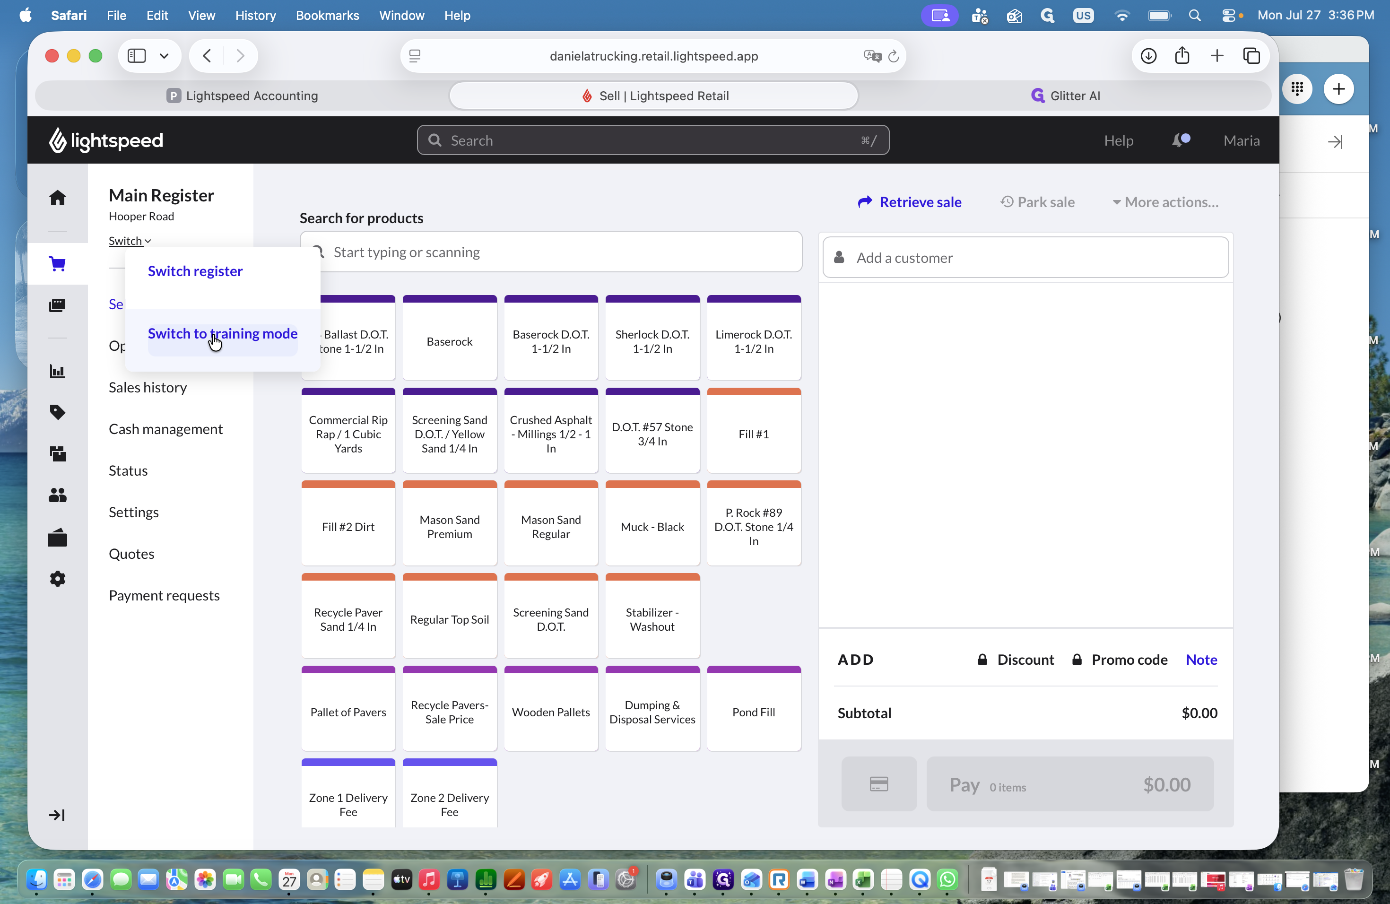Open the Reporting bar chart icon
Screen dimensions: 1390x904
click(57, 371)
